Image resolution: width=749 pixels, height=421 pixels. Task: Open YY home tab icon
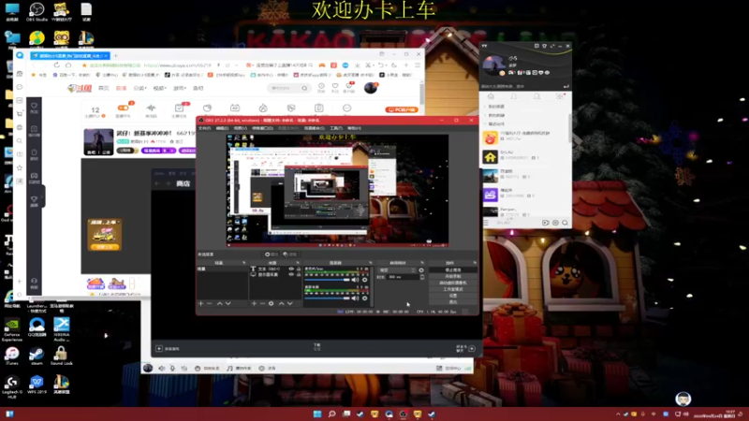coord(491,97)
